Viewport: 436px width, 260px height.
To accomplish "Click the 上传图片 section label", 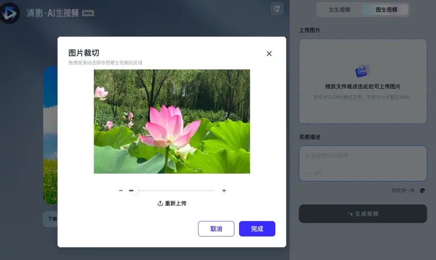I will (310, 30).
